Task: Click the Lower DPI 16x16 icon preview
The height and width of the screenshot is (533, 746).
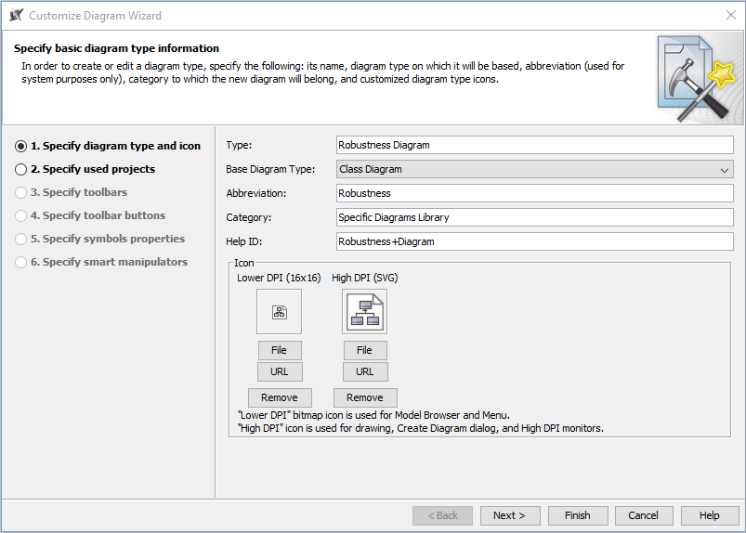Action: 279,312
